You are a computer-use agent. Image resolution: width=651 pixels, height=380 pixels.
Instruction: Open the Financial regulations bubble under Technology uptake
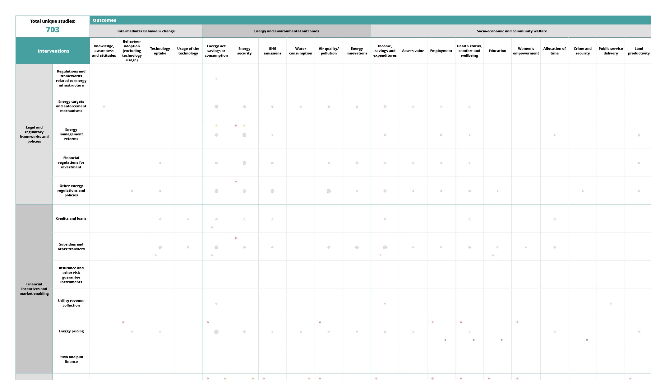point(160,163)
